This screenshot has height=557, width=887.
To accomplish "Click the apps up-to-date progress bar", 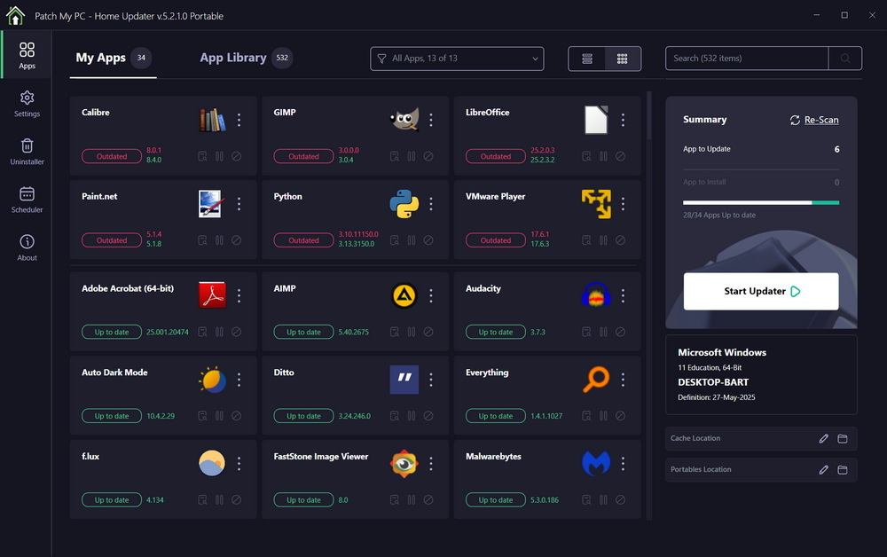I will (x=761, y=202).
